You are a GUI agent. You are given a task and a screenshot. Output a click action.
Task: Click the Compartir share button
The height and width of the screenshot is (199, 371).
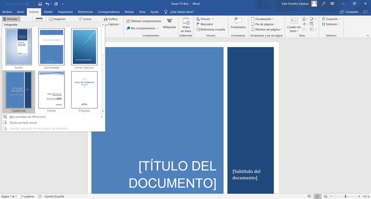pyautogui.click(x=349, y=12)
